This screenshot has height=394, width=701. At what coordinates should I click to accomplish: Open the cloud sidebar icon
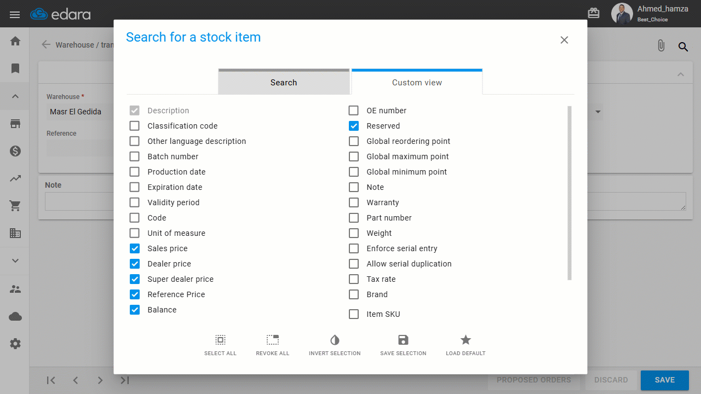(15, 316)
